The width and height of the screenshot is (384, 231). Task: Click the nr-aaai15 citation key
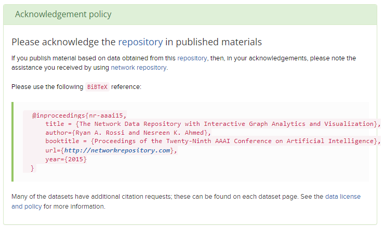point(106,115)
